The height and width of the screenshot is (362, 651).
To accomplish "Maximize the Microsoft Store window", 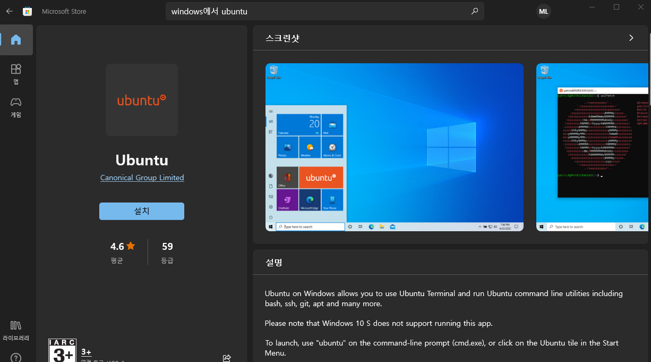I will (616, 7).
